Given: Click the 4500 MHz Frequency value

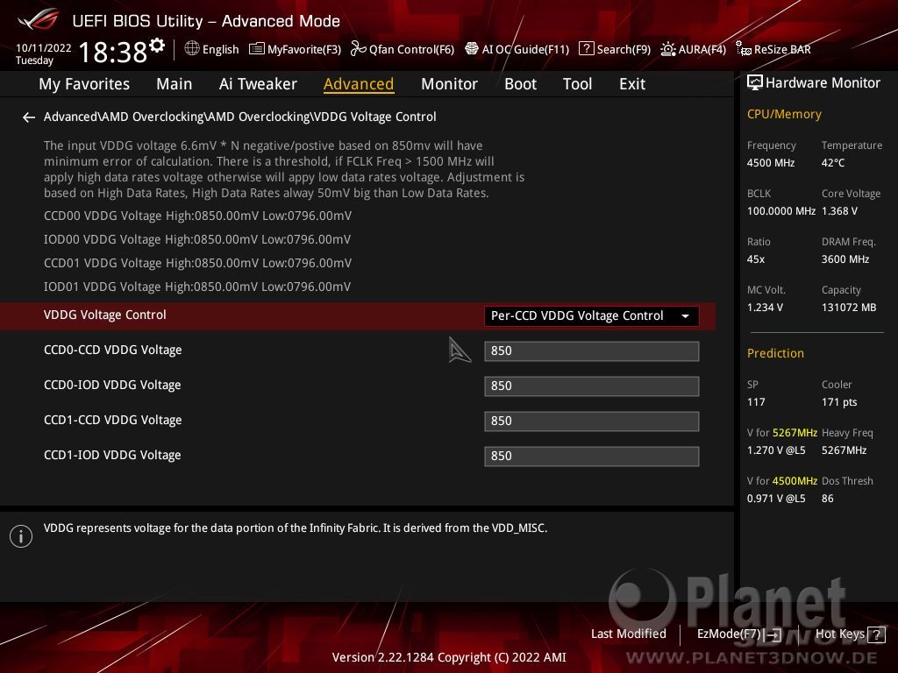Looking at the screenshot, I should pos(770,163).
